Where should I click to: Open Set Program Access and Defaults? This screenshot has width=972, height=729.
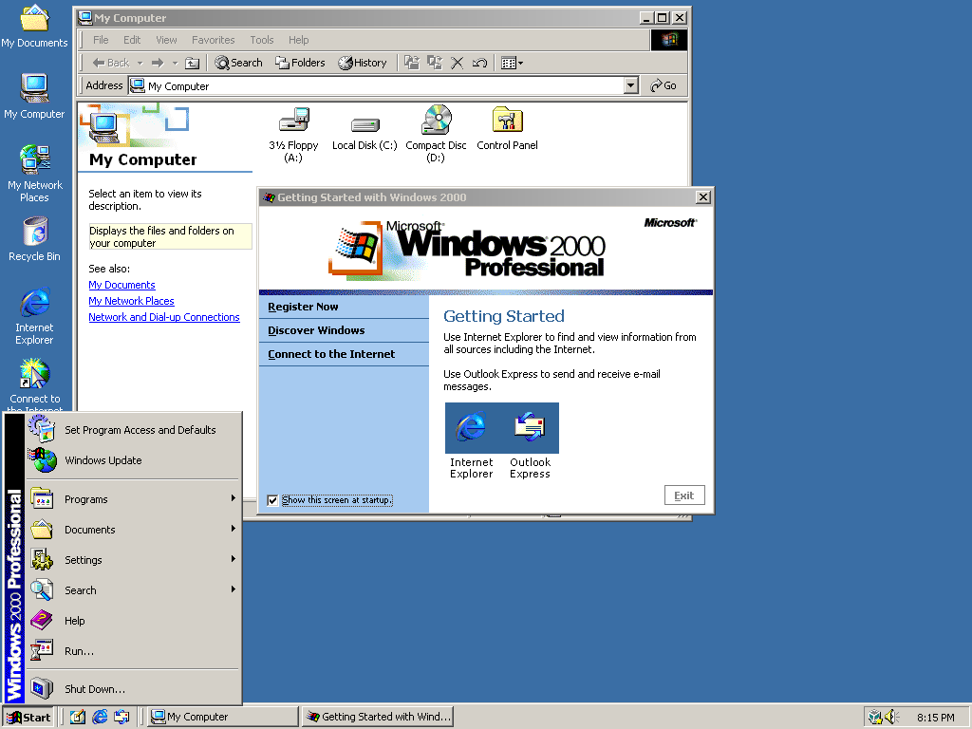pyautogui.click(x=133, y=430)
